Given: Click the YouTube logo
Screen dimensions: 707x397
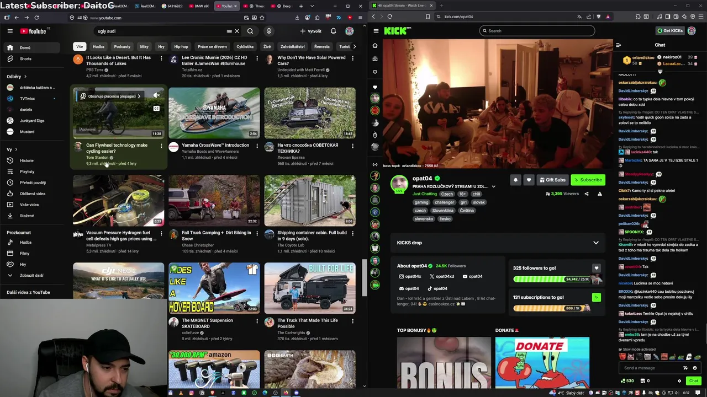Looking at the screenshot, I should 33,31.
